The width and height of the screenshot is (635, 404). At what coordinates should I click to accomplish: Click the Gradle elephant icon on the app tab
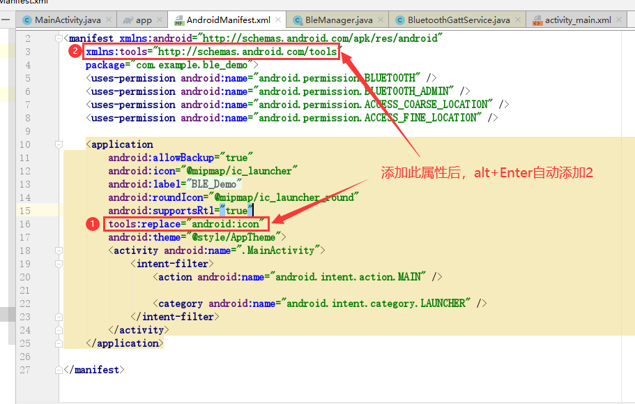[130, 20]
